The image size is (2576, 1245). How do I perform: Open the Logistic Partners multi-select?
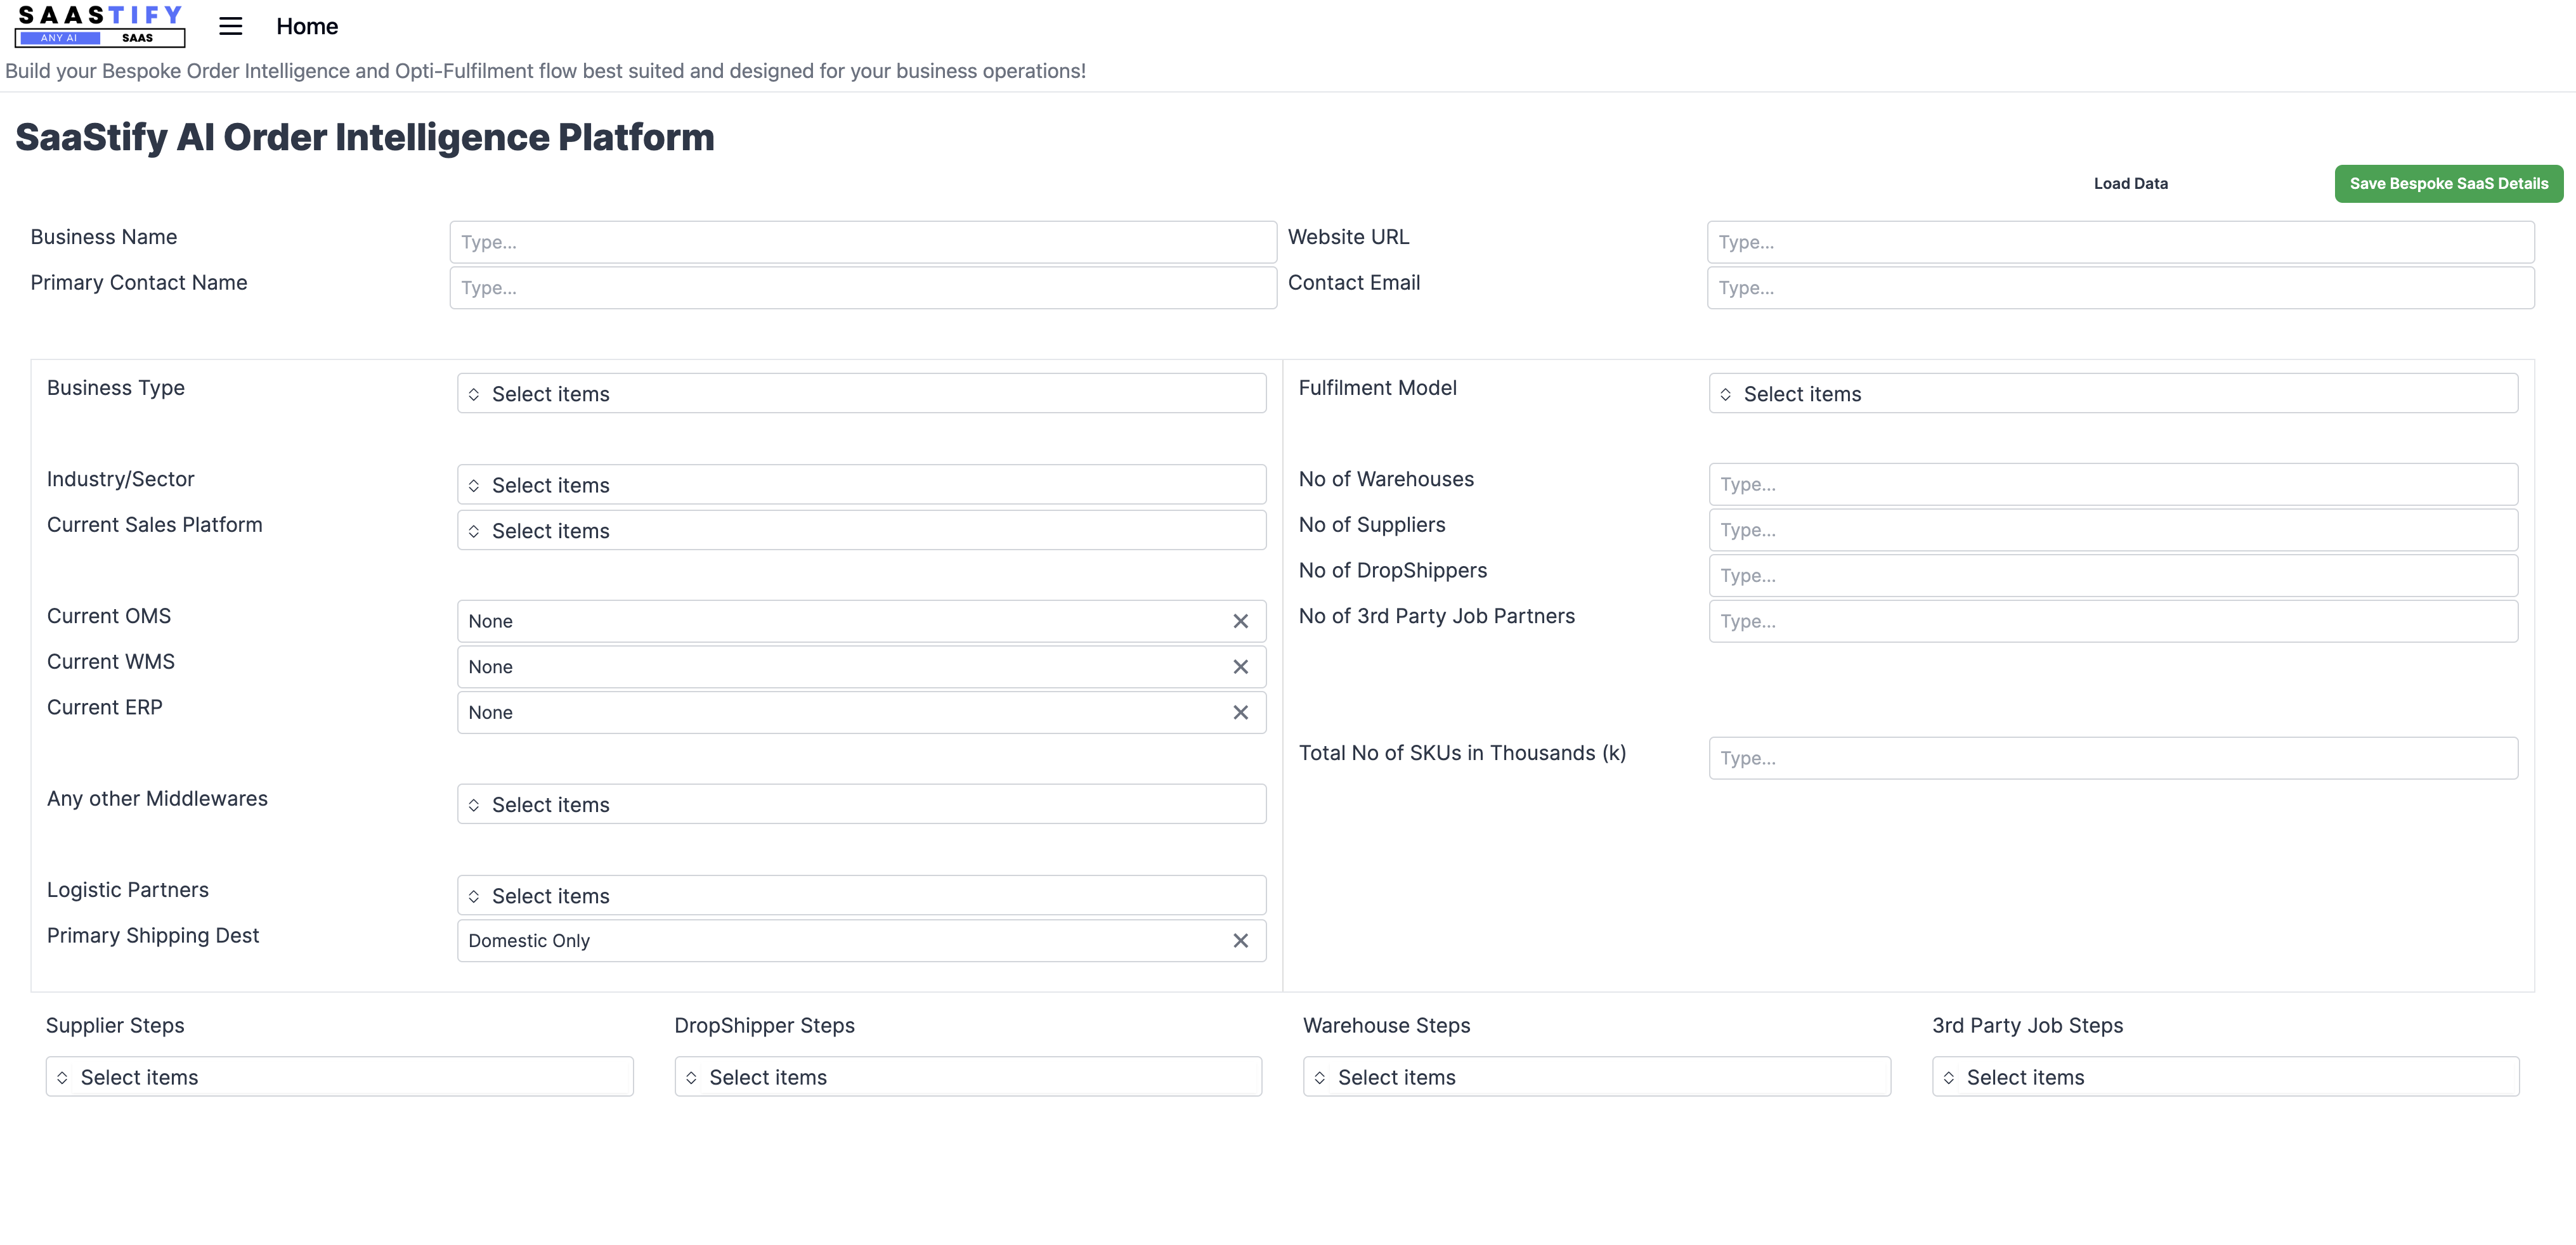861,896
